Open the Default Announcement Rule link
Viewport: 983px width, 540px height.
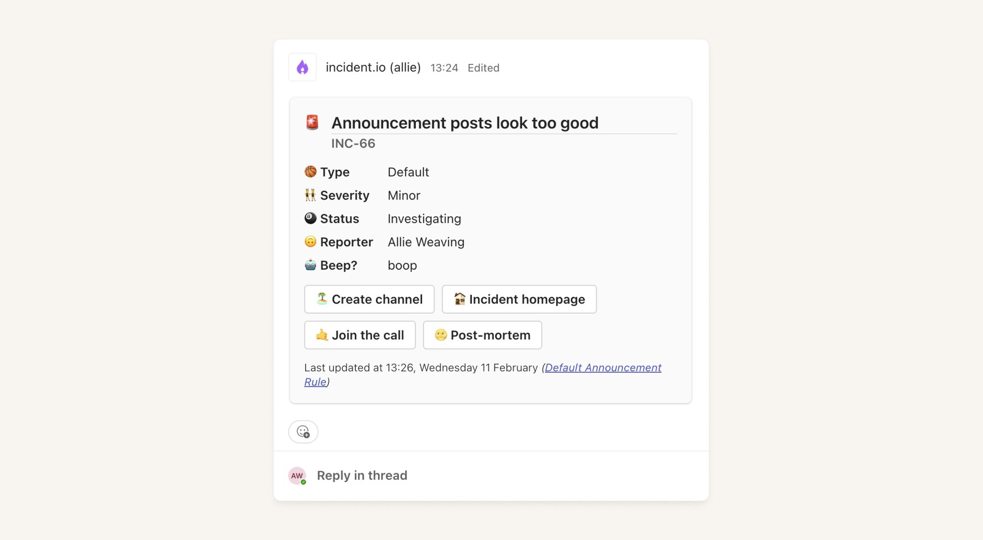603,368
